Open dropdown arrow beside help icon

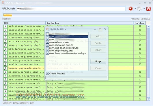click(x=144, y=9)
